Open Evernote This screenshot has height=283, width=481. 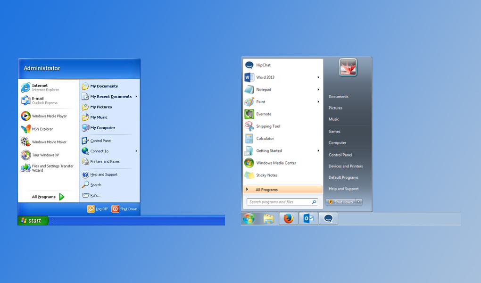(264, 114)
